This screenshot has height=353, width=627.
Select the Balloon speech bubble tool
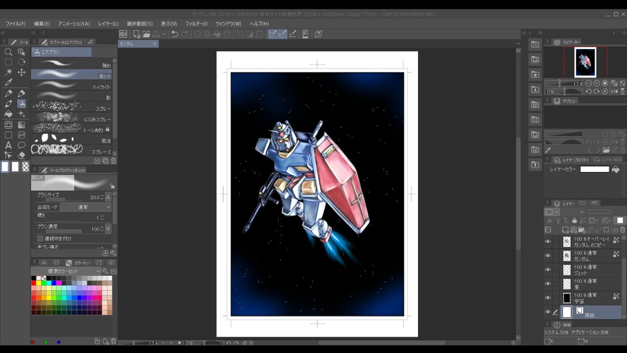22,145
